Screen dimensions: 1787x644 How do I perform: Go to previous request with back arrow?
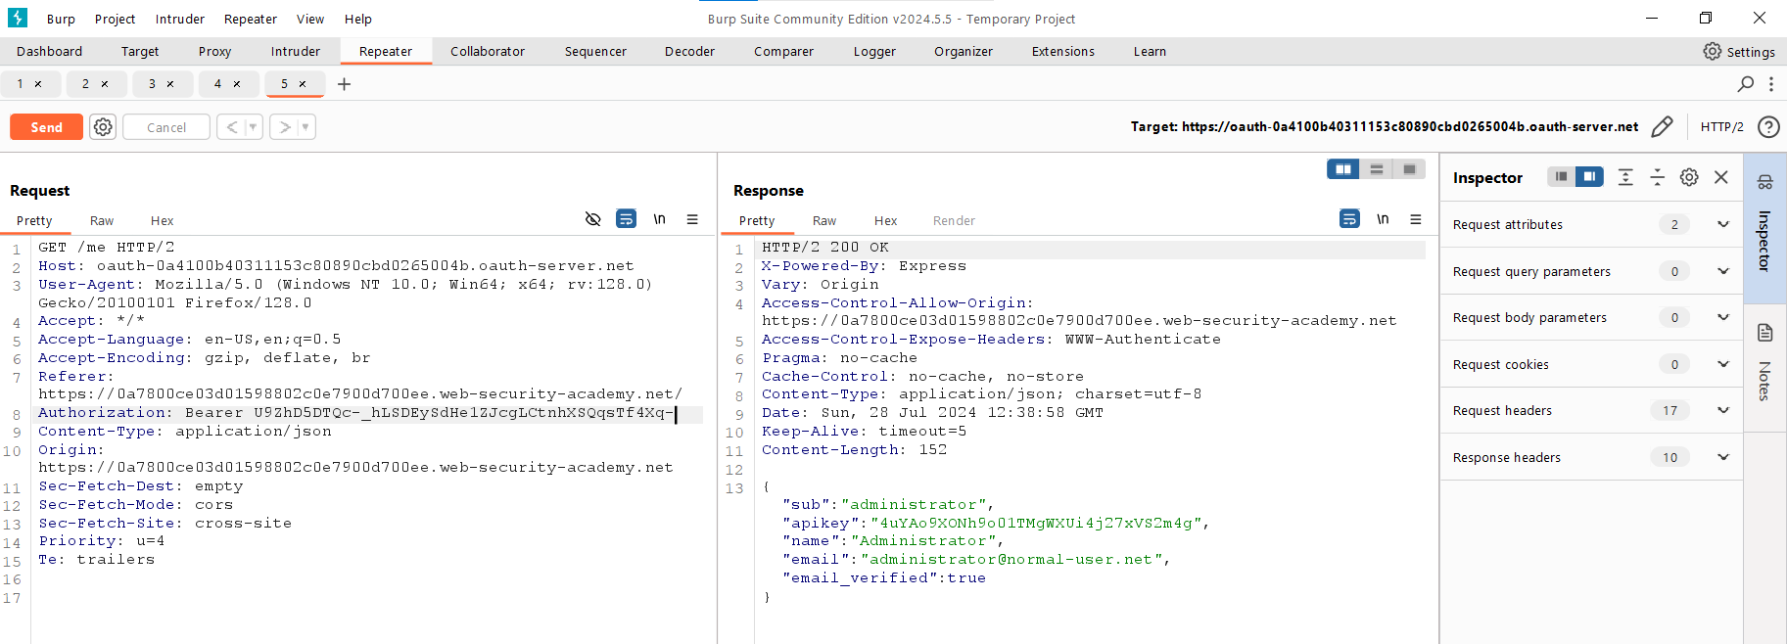click(231, 127)
